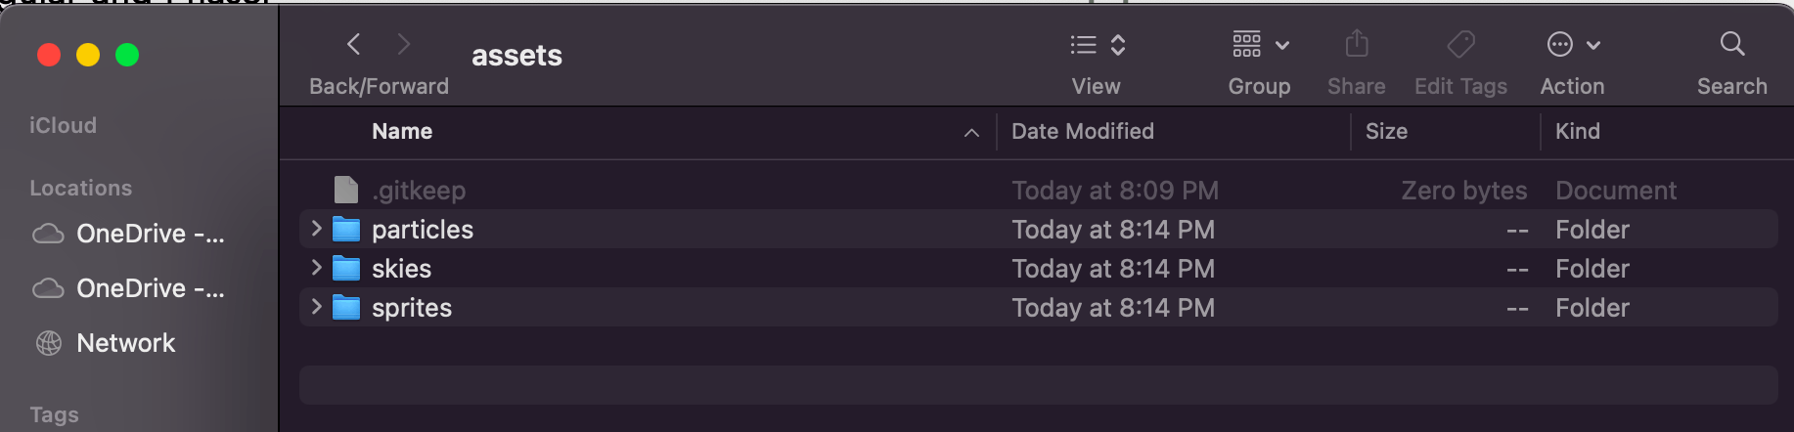Sort by Date Modified column
Image resolution: width=1794 pixels, height=432 pixels.
pyautogui.click(x=1082, y=132)
